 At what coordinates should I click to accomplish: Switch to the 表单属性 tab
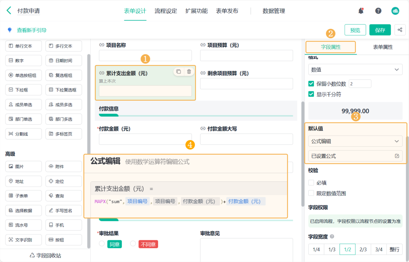(x=382, y=47)
